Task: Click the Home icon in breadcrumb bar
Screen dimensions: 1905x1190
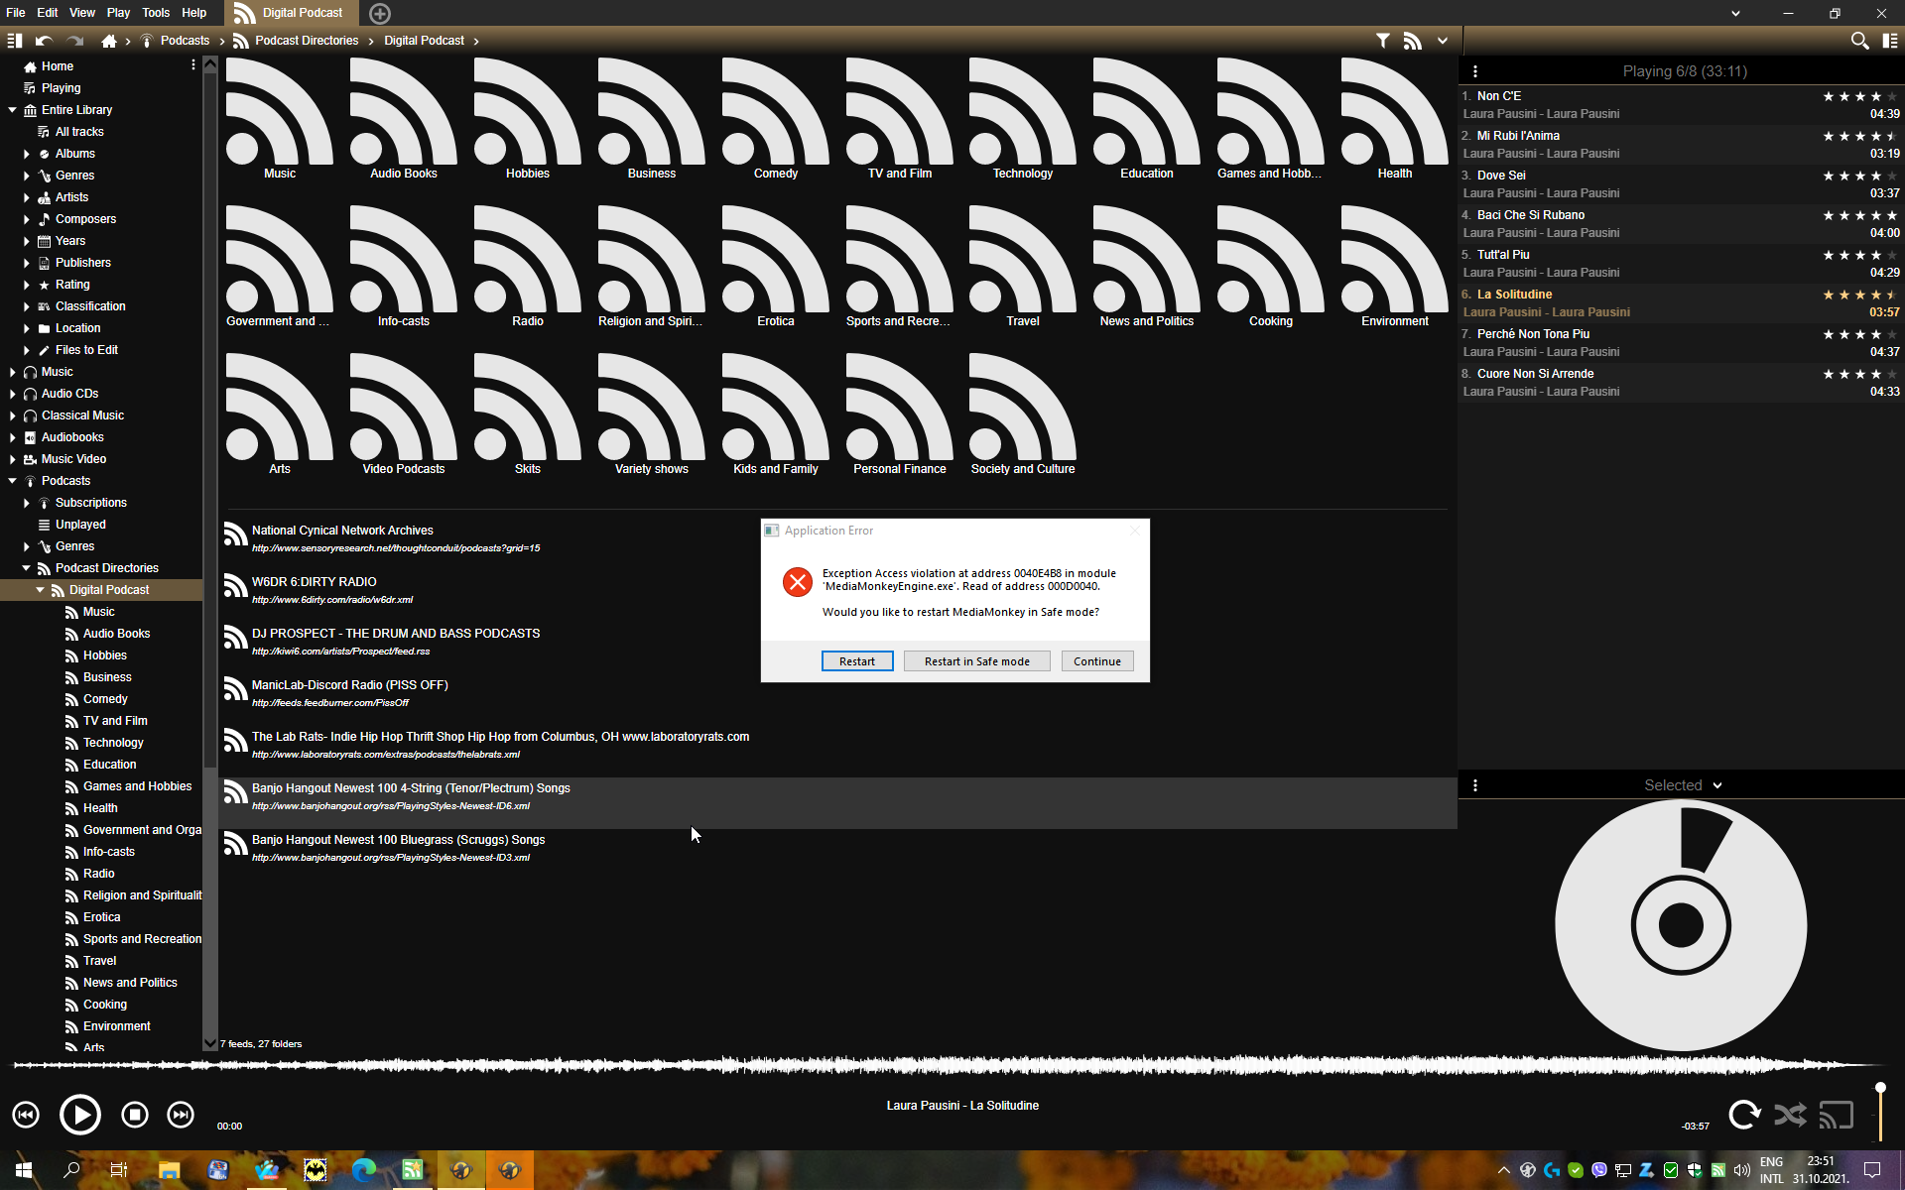Action: [109, 41]
